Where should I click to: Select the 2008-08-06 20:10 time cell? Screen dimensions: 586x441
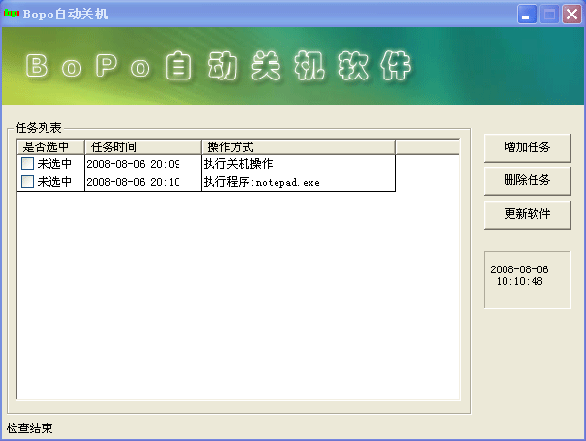coord(142,182)
